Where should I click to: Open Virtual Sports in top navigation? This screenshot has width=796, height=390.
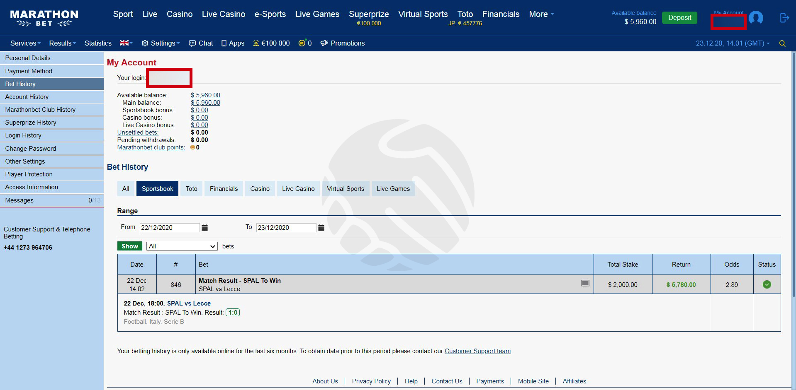click(x=423, y=14)
